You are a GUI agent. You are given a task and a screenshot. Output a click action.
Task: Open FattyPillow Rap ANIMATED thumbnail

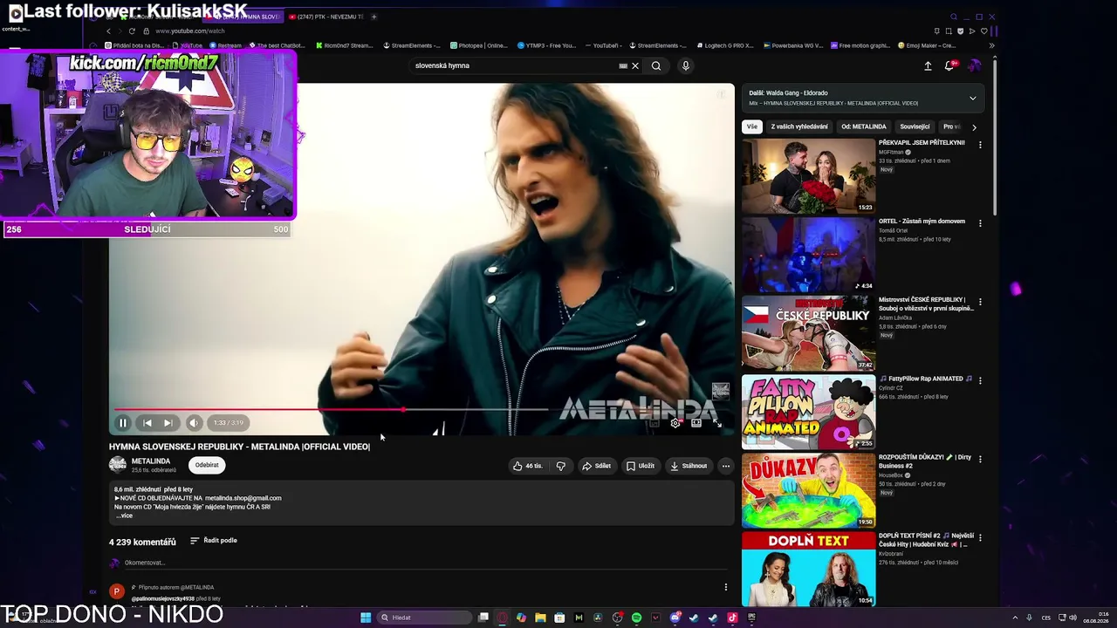click(x=808, y=412)
